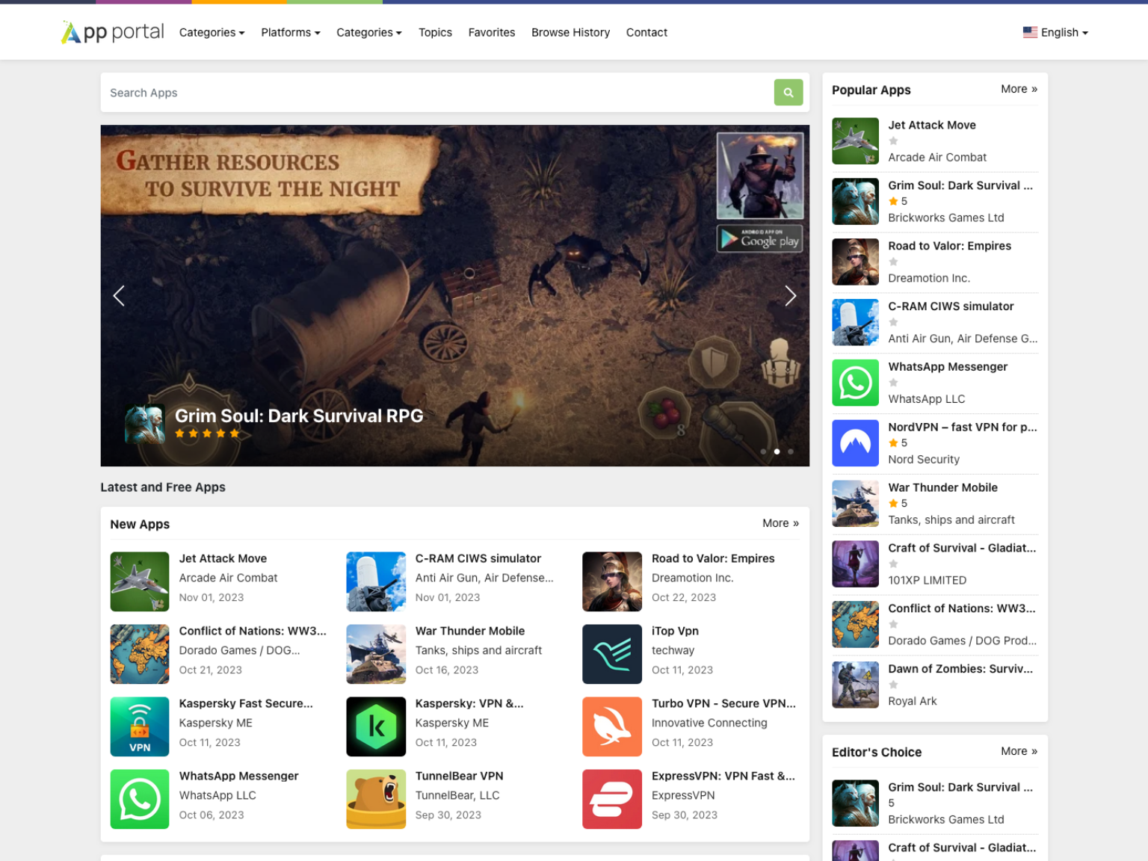Click the NordVPN icon in Popular Apps
The width and height of the screenshot is (1148, 861).
[x=855, y=443]
